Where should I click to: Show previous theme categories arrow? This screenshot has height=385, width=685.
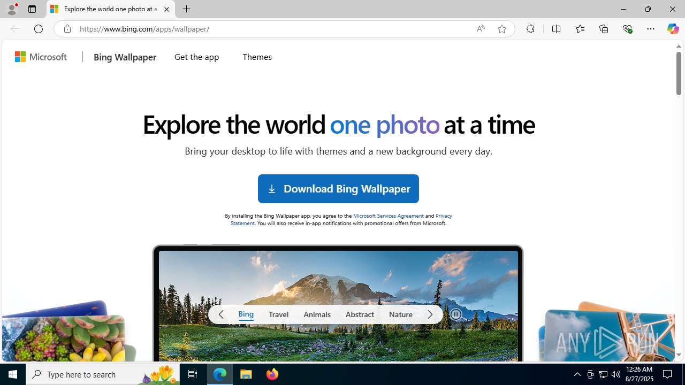tap(220, 314)
